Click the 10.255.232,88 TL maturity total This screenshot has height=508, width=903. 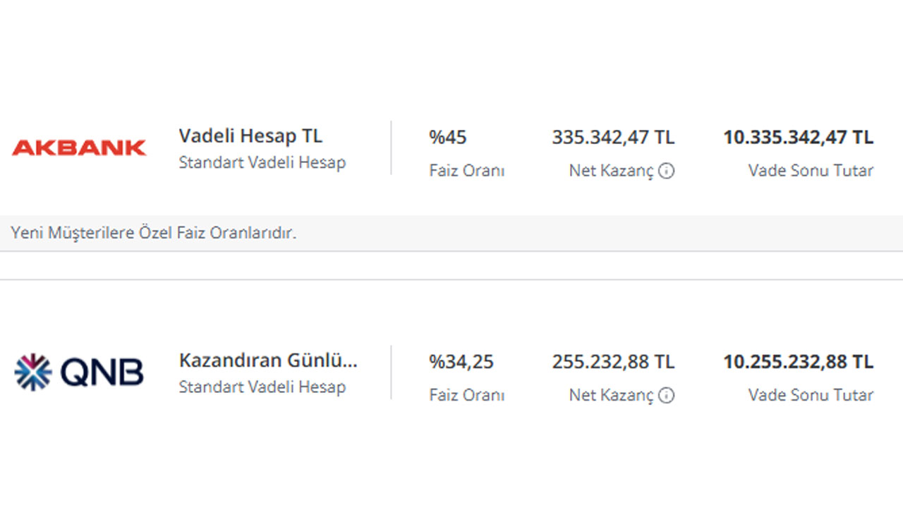(x=798, y=362)
